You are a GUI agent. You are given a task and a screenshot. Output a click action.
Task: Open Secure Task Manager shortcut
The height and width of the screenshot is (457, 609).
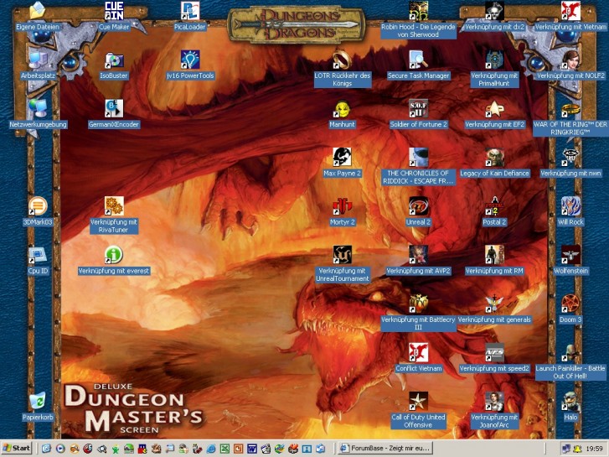418,60
